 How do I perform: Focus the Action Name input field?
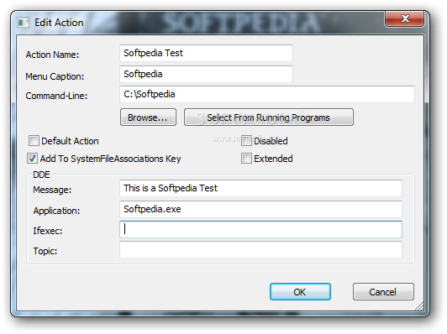click(206, 53)
